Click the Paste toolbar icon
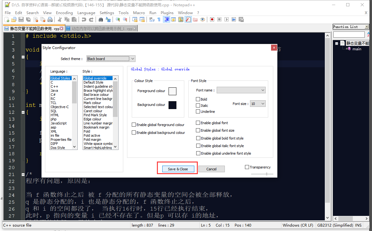This screenshot has width=372, height=231. coord(74,20)
